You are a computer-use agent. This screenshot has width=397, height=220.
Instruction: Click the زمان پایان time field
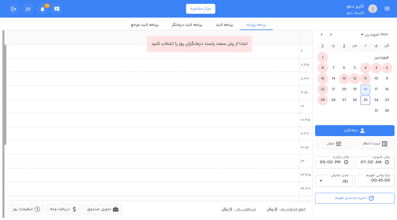(x=334, y=162)
